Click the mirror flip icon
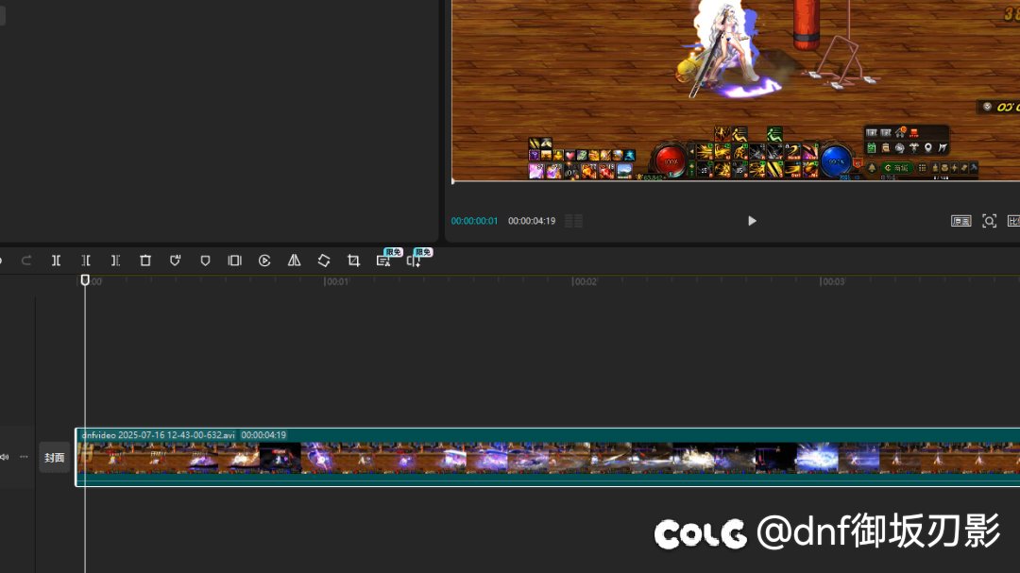 click(294, 261)
